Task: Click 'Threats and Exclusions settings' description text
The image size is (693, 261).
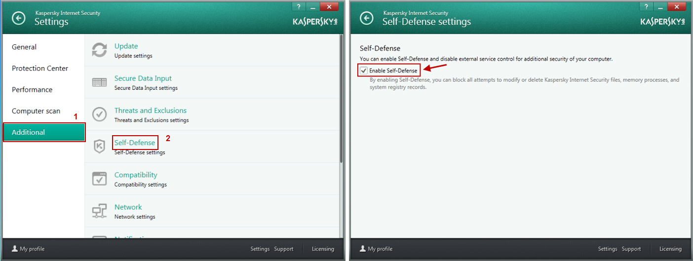Action: point(152,120)
